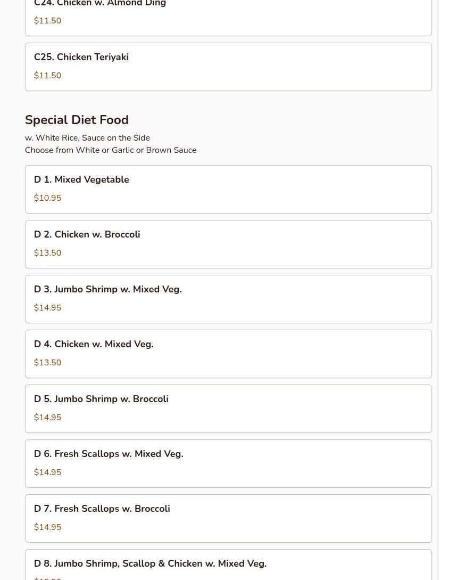Click the D 1. Mixed Vegetable item
449x580 pixels.
tap(81, 179)
